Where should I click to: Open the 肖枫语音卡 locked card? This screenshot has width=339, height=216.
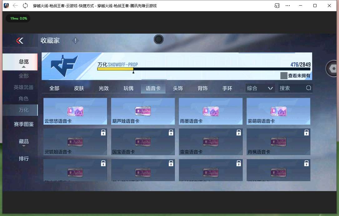coord(278,142)
